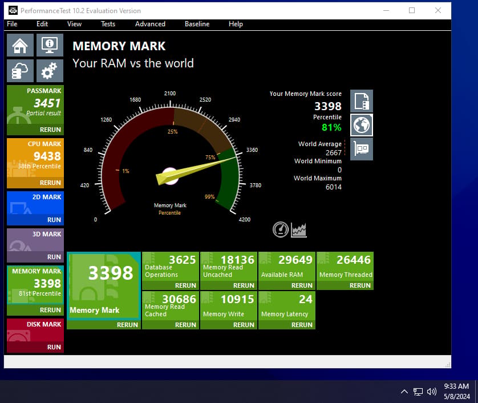The image size is (478, 403).
Task: Click the 81% percentile value
Action: (x=331, y=127)
